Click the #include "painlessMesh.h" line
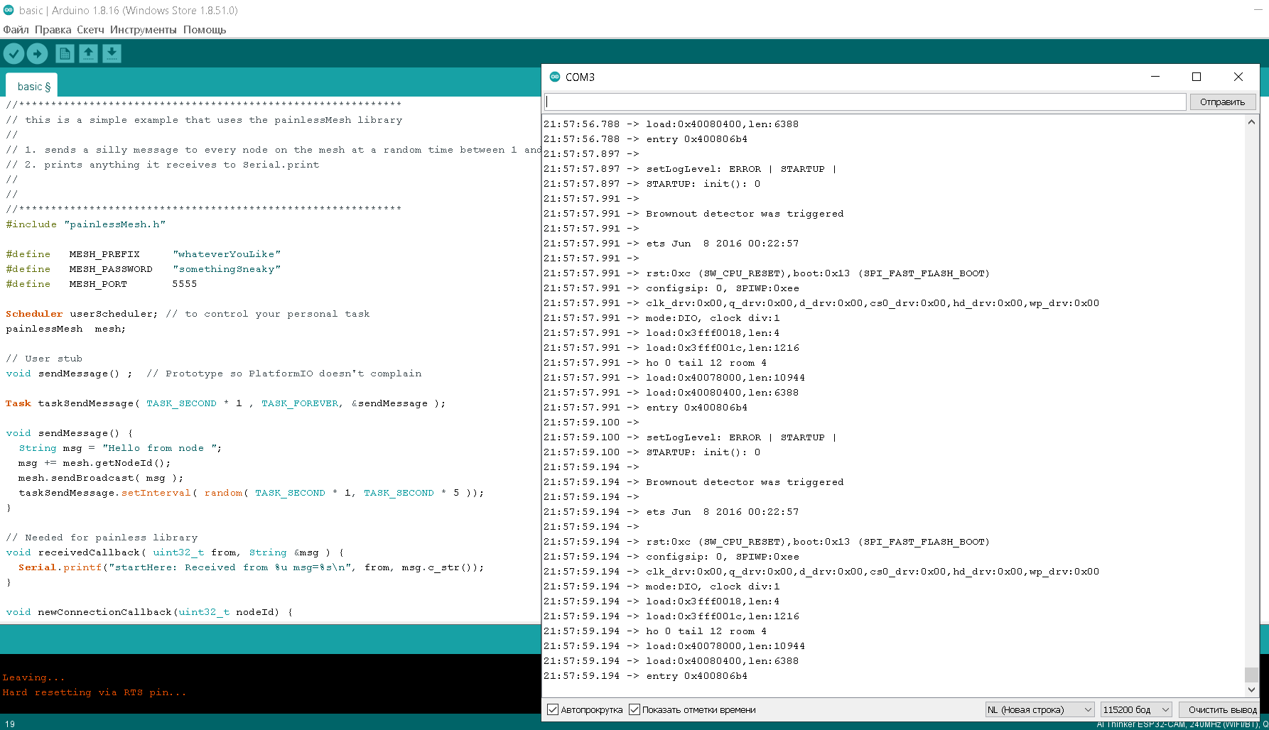1269x730 pixels. click(x=85, y=224)
